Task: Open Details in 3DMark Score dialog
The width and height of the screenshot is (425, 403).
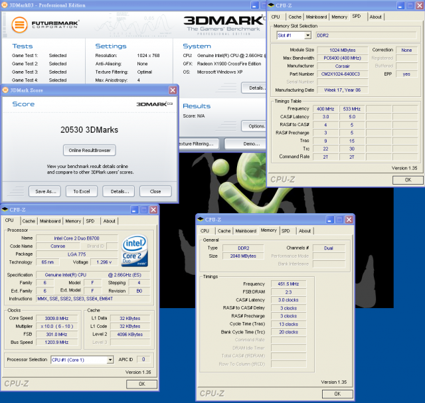Action: (118, 191)
